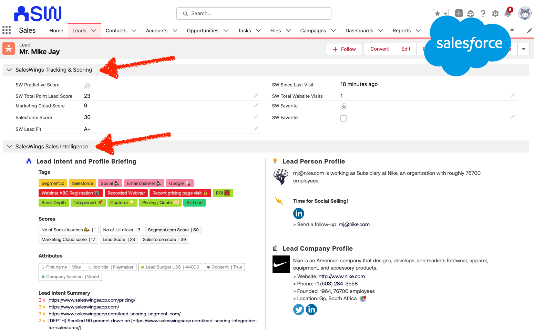Collapse the SalesWings Sales Intelligence section

pyautogui.click(x=9, y=146)
